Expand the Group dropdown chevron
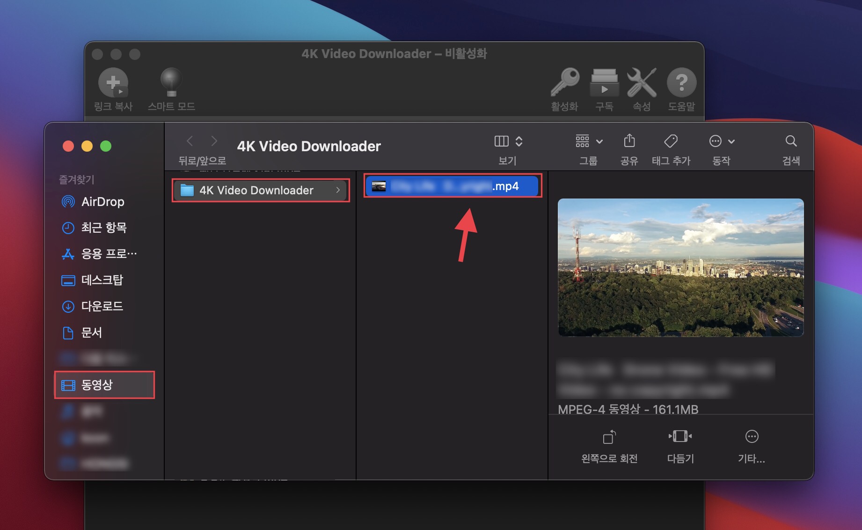 pos(599,141)
